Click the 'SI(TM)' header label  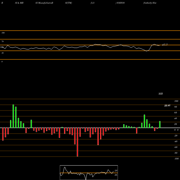[x=68, y=3]
